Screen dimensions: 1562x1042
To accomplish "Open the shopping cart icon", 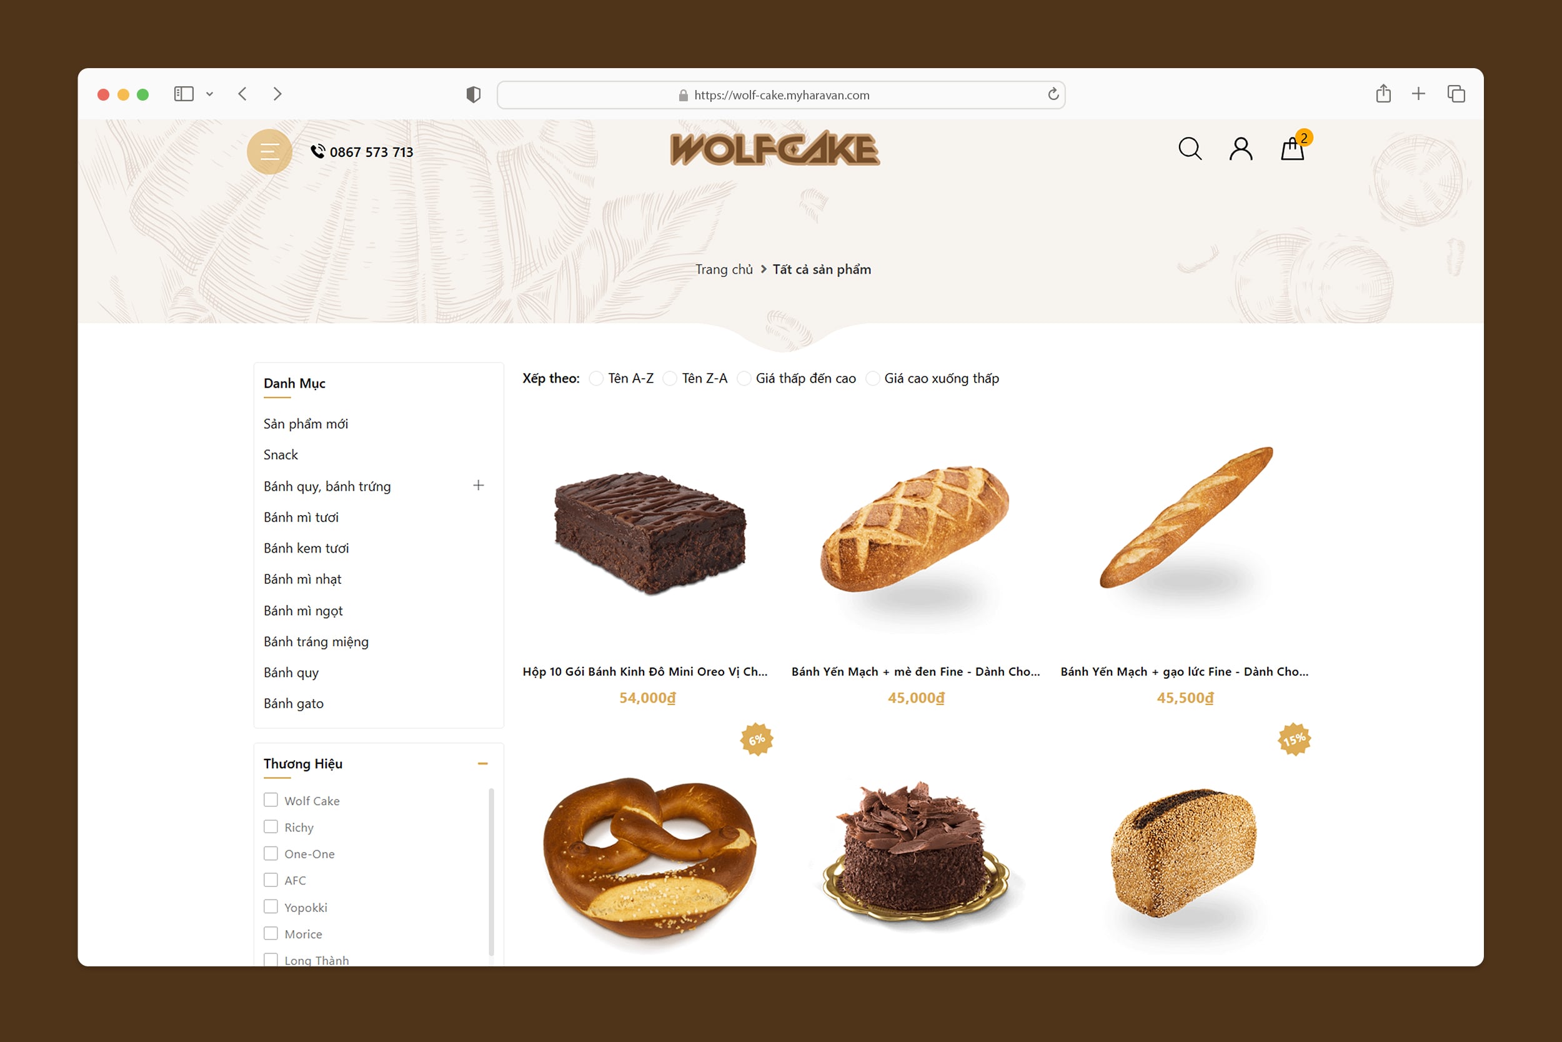I will pyautogui.click(x=1292, y=149).
